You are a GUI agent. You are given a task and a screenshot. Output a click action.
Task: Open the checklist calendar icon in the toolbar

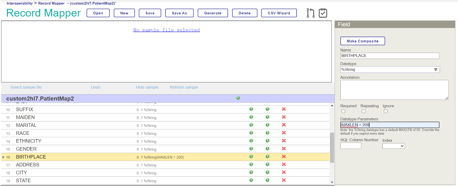pos(323,13)
